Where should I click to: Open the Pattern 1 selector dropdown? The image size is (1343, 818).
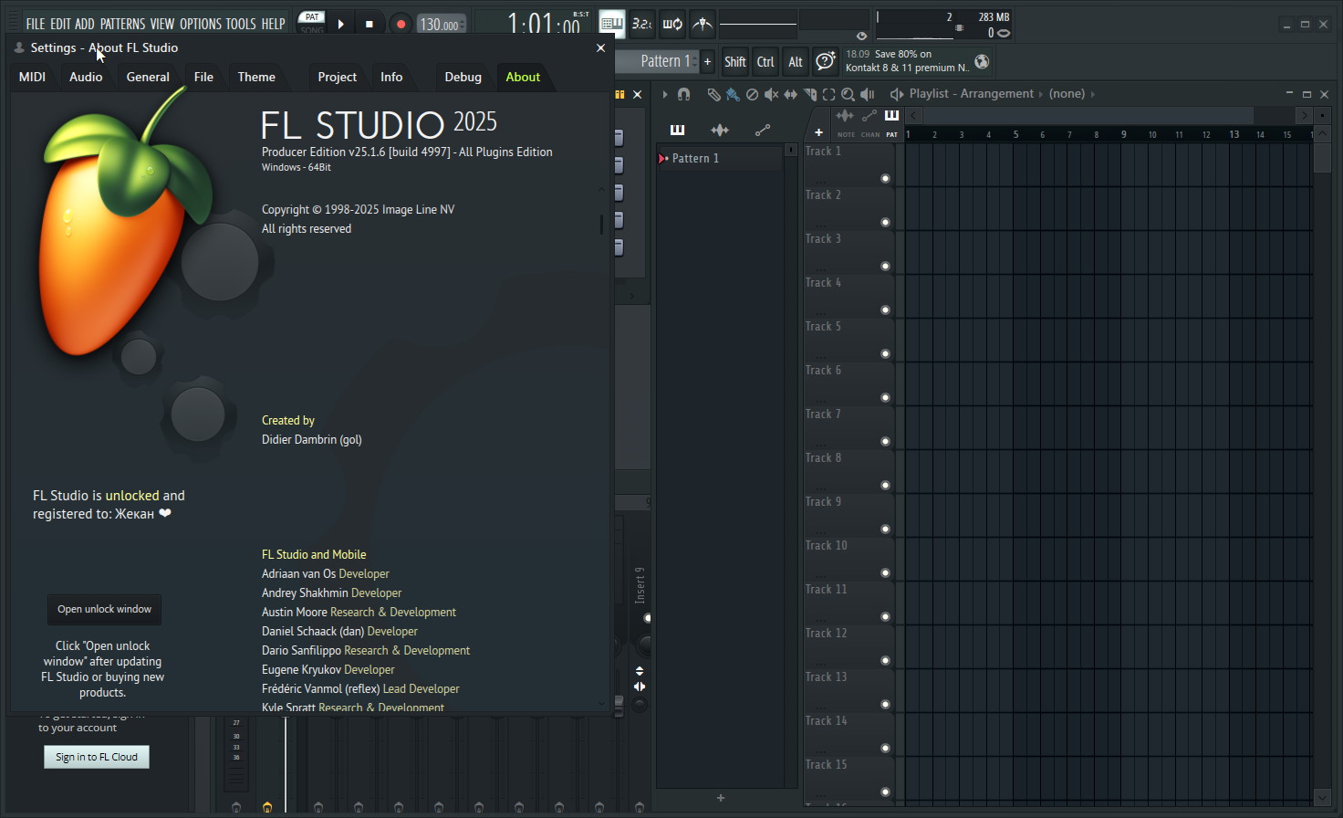click(x=664, y=61)
